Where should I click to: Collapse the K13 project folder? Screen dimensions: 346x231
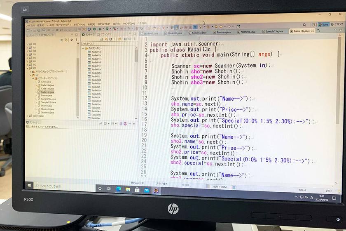28,68
